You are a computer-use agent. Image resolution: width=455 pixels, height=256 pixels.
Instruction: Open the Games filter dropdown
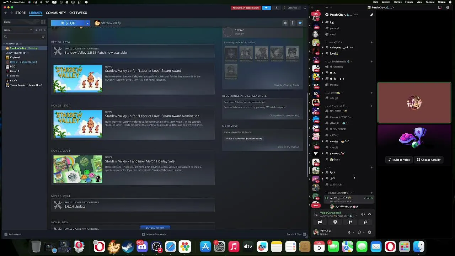[18, 30]
